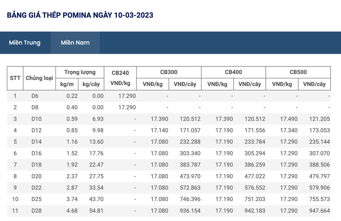The height and width of the screenshot is (221, 341).
Task: Click the 13.60 kg/cây value for D14
Action: pyautogui.click(x=96, y=142)
